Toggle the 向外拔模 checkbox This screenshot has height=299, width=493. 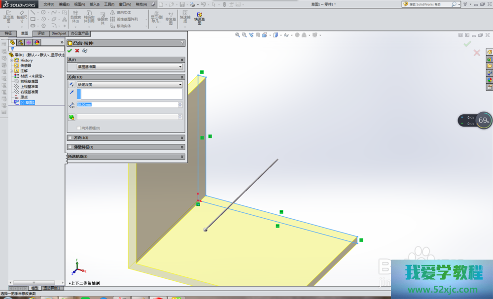(79, 128)
